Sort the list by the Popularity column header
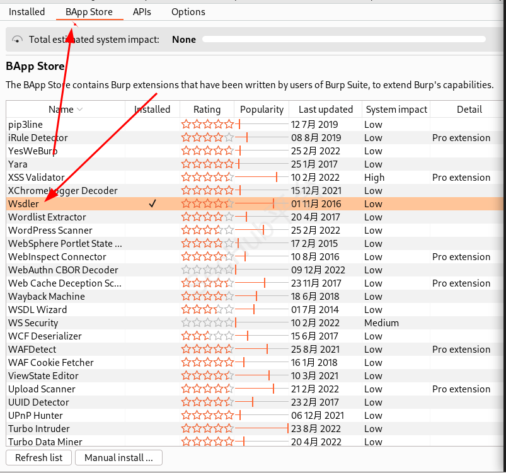 pyautogui.click(x=262, y=110)
